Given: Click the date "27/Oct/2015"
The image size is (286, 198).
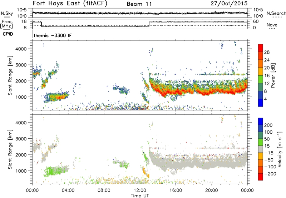Looking at the screenshot, I should [x=229, y=3].
